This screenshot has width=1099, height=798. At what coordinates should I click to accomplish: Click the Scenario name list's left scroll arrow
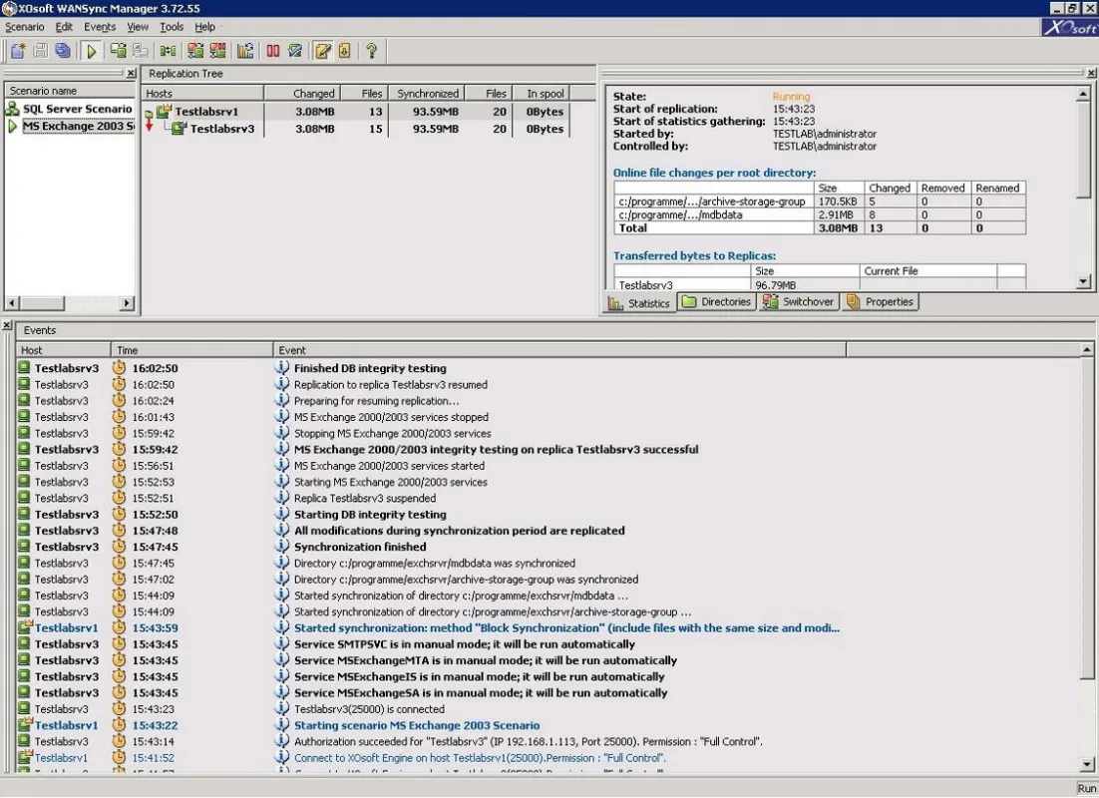click(x=12, y=303)
